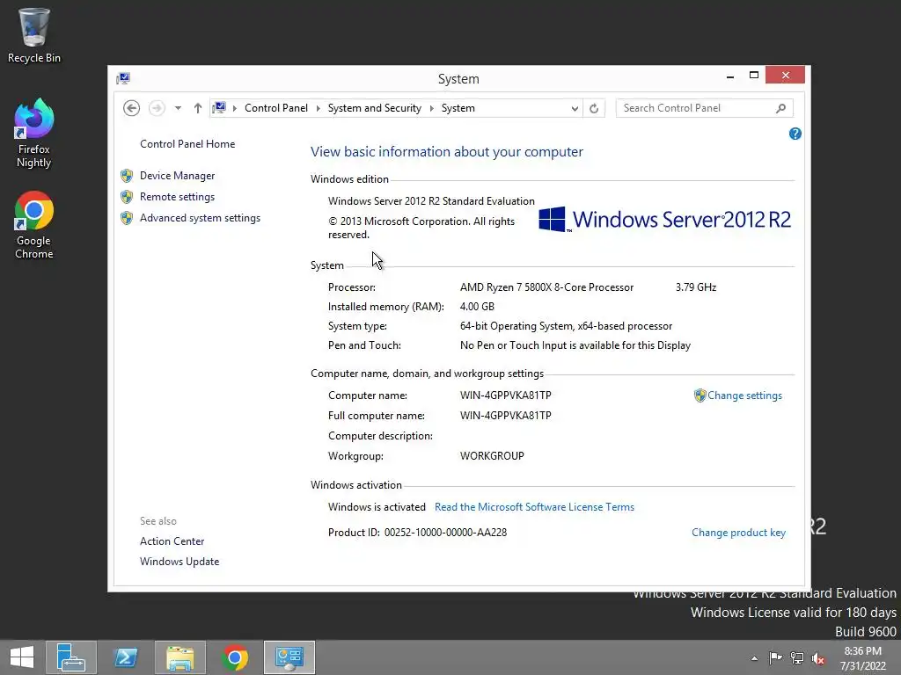Open Windows Update under See also
901x675 pixels.
179,562
